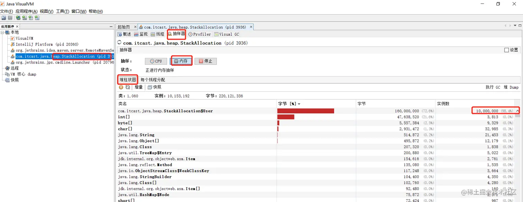Image resolution: width=523 pixels, height=202 pixels.
Task: Switch to the 监视 tab
Action: 141,34
